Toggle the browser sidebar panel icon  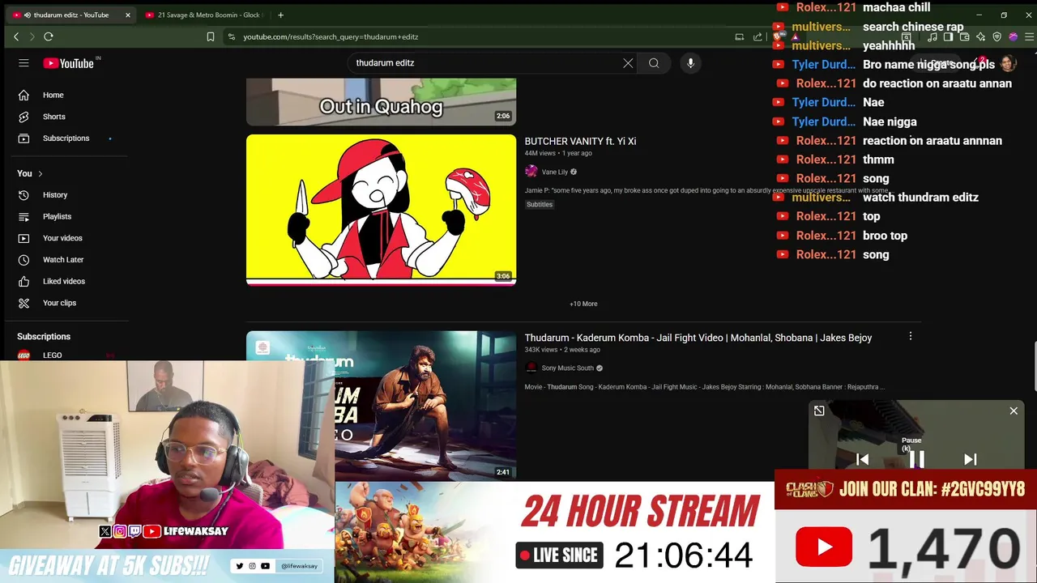[948, 36]
